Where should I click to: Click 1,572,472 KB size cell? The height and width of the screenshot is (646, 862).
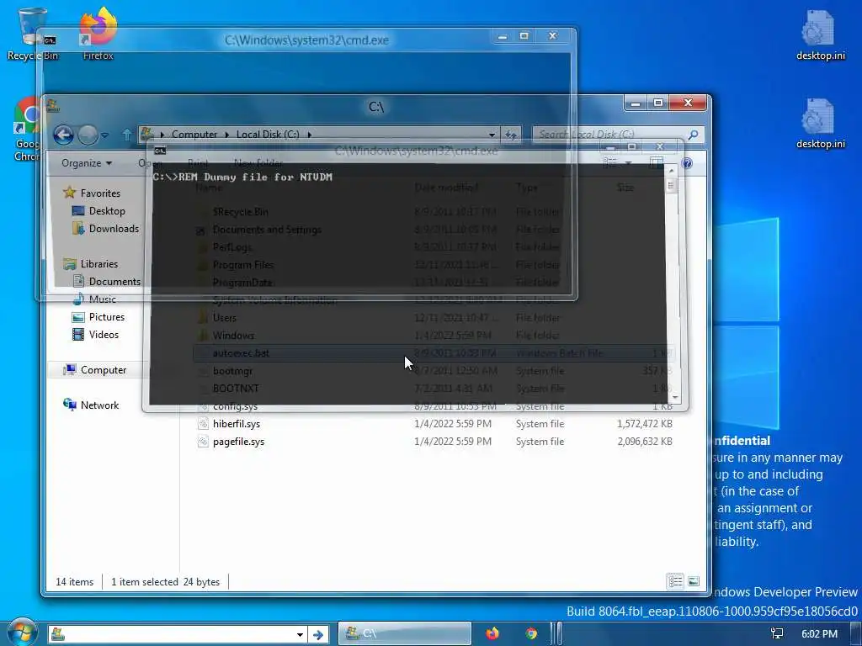click(644, 424)
